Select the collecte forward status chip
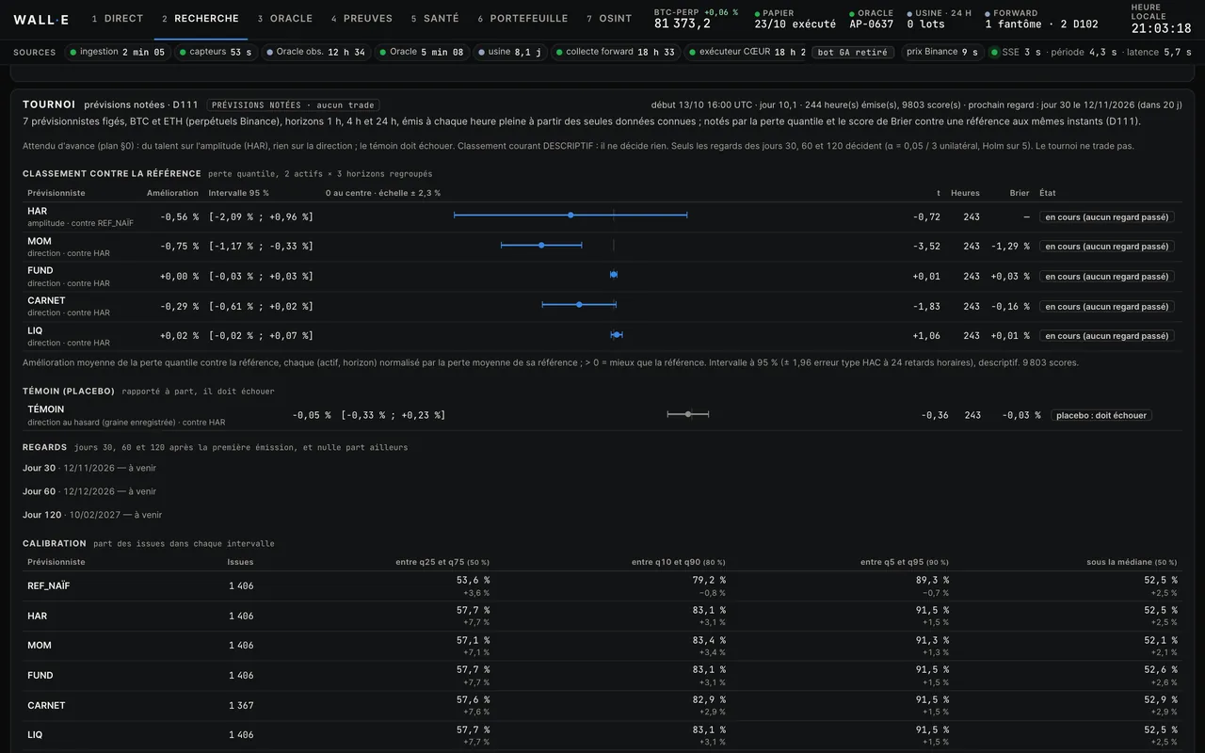The image size is (1205, 753). [616, 52]
